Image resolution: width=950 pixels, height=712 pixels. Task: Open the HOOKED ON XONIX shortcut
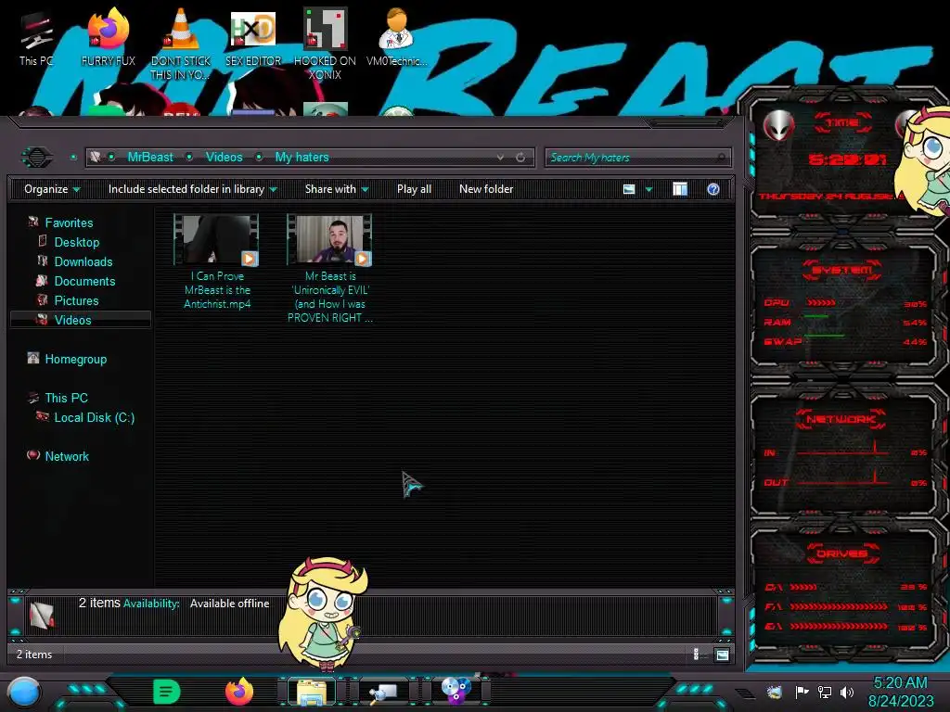325,44
